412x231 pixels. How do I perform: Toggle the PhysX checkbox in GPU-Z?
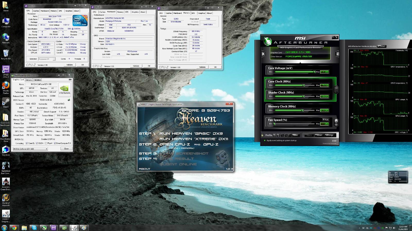[x=46, y=143]
